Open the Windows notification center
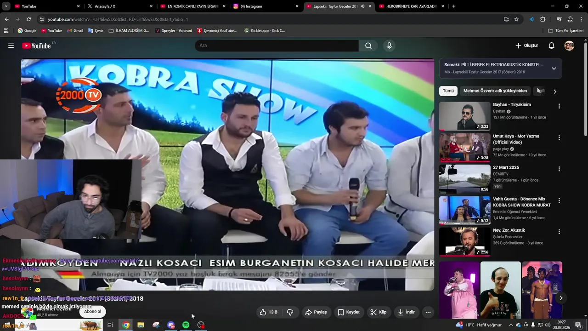The image size is (588, 331). [578, 325]
